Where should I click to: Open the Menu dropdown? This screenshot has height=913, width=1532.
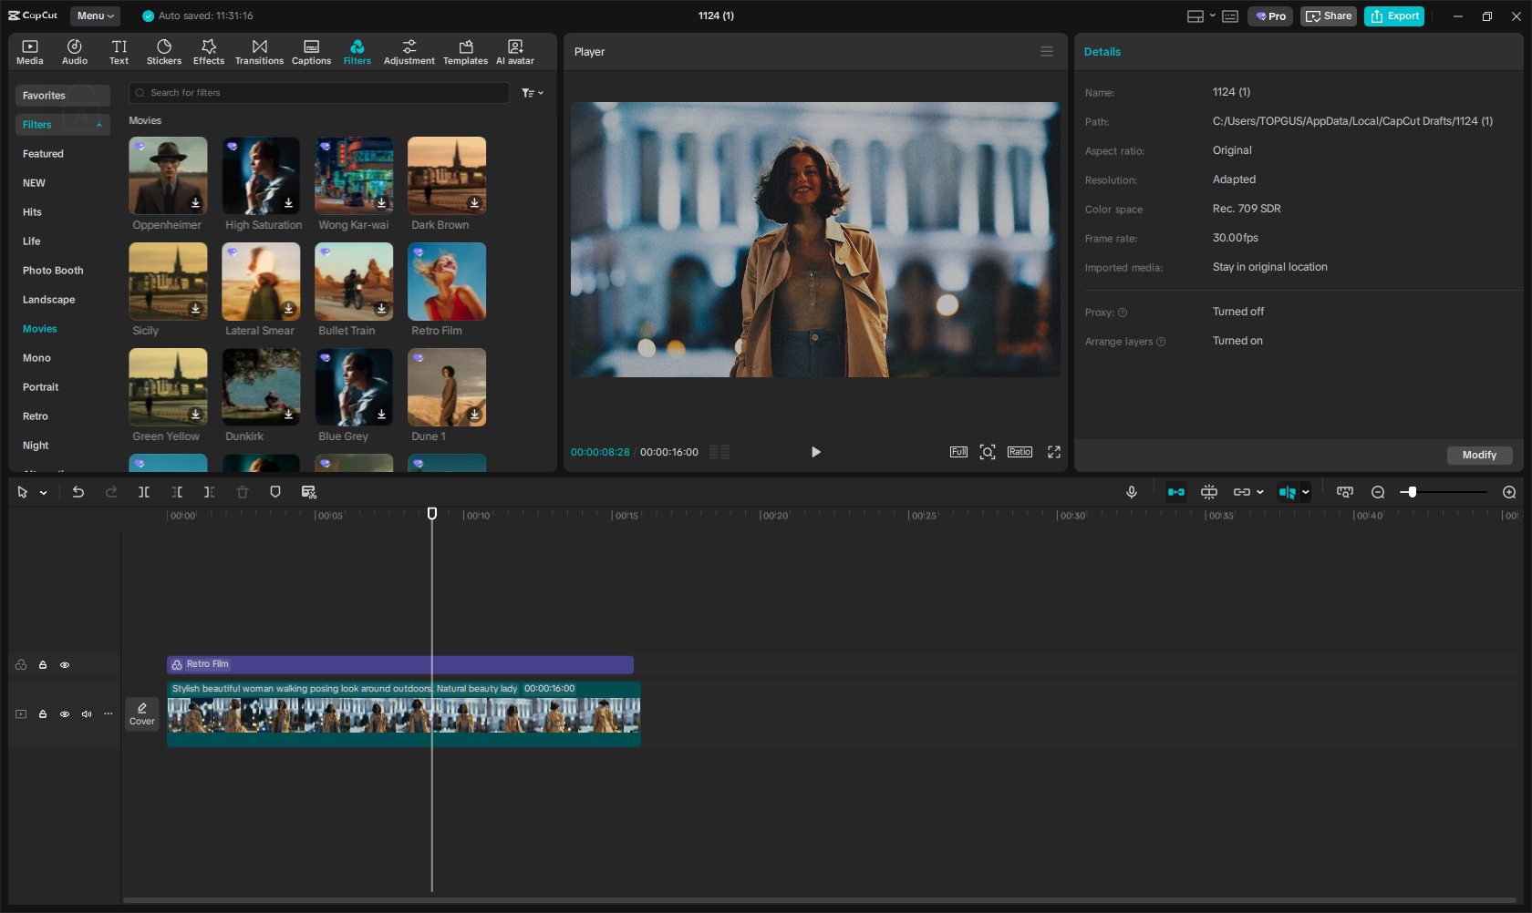click(x=95, y=15)
